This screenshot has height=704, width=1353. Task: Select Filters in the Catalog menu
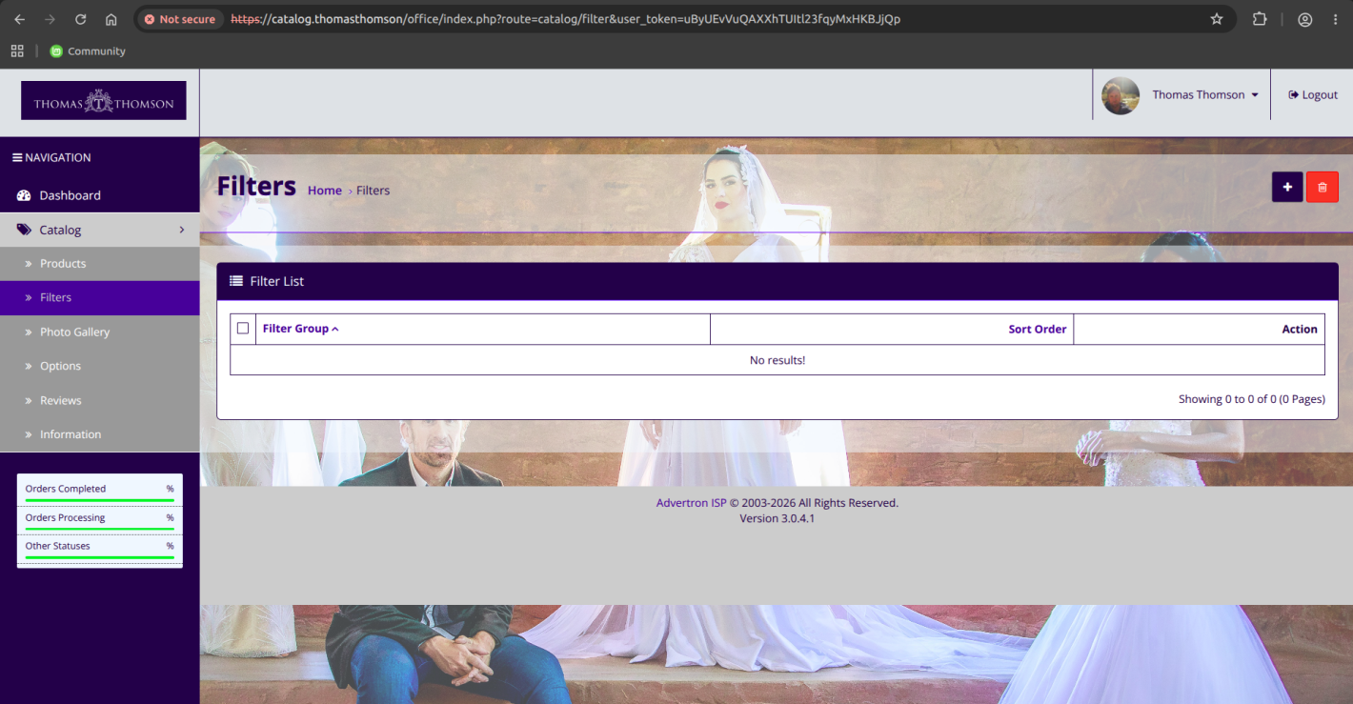(100, 297)
